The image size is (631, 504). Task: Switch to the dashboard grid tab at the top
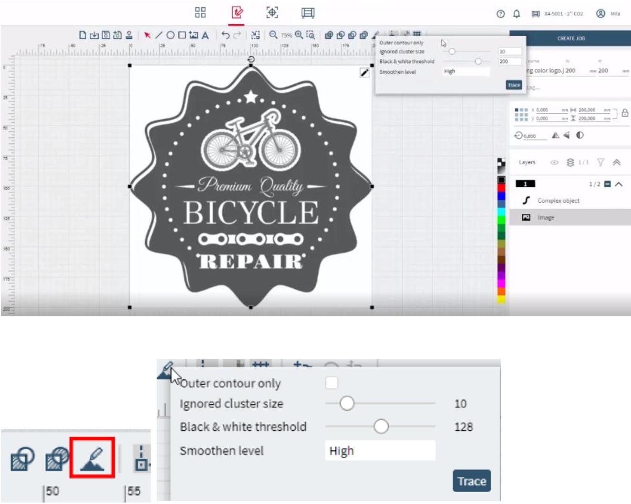coord(200,13)
